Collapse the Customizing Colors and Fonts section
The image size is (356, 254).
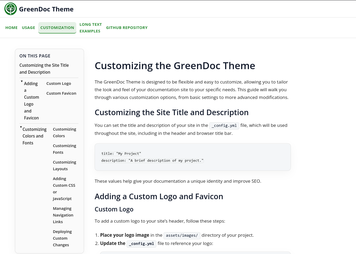coord(21,127)
